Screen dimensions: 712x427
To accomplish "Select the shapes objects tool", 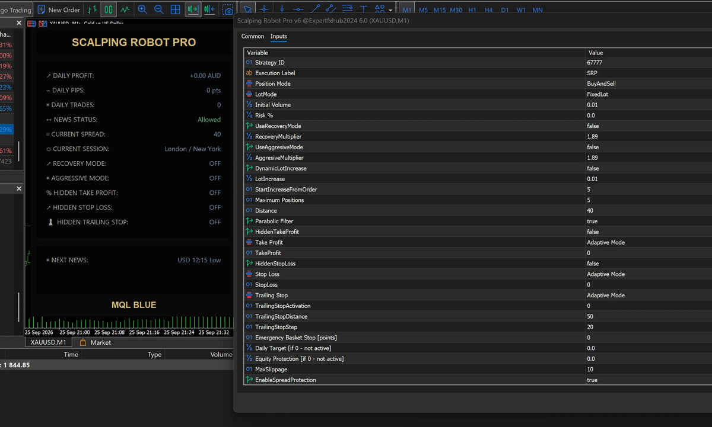I will pos(380,9).
